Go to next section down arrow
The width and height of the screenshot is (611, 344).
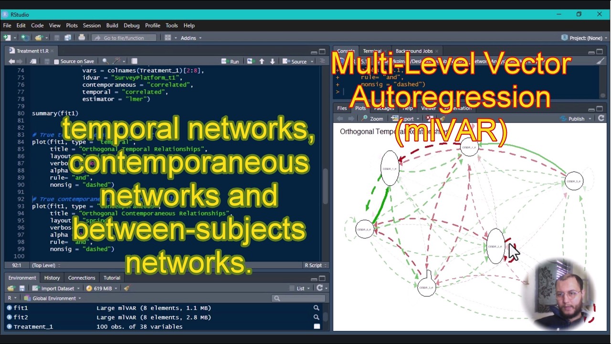tap(272, 61)
